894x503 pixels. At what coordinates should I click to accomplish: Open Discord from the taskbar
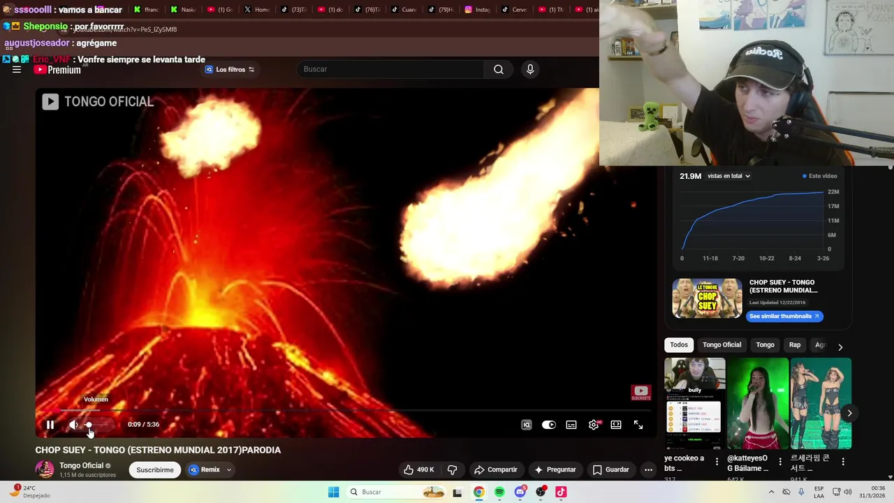[520, 492]
